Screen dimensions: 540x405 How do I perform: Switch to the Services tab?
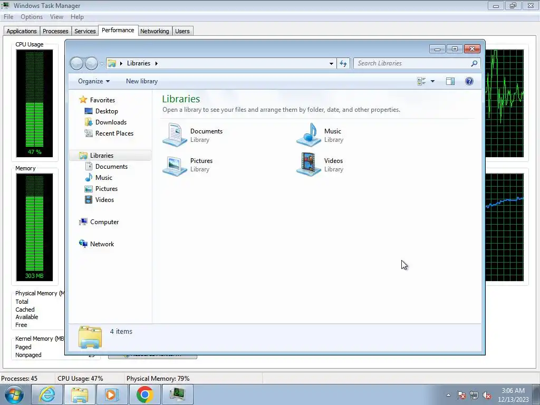[85, 31]
